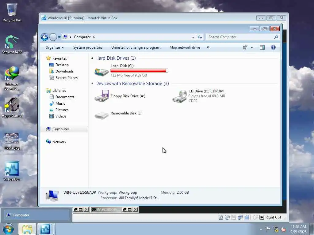Screen dimensions: 314x235
Task: Click Change your view icon
Action: tap(245, 47)
